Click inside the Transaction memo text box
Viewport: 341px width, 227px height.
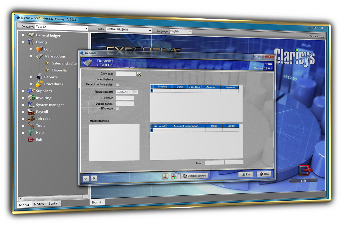[x=114, y=143]
